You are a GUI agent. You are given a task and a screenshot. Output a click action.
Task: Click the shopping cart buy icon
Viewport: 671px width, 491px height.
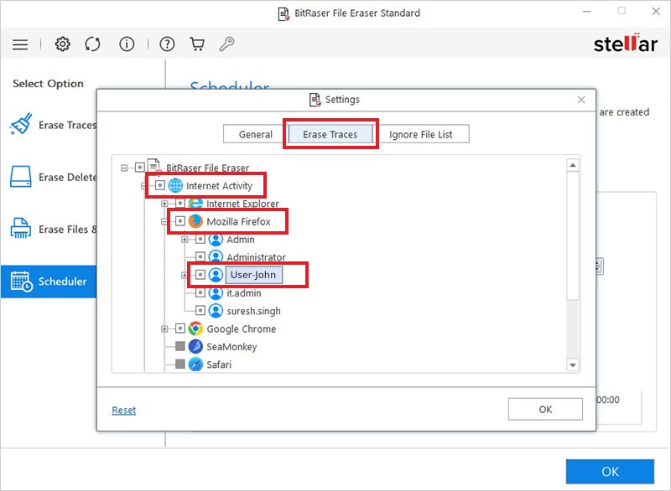point(197,44)
